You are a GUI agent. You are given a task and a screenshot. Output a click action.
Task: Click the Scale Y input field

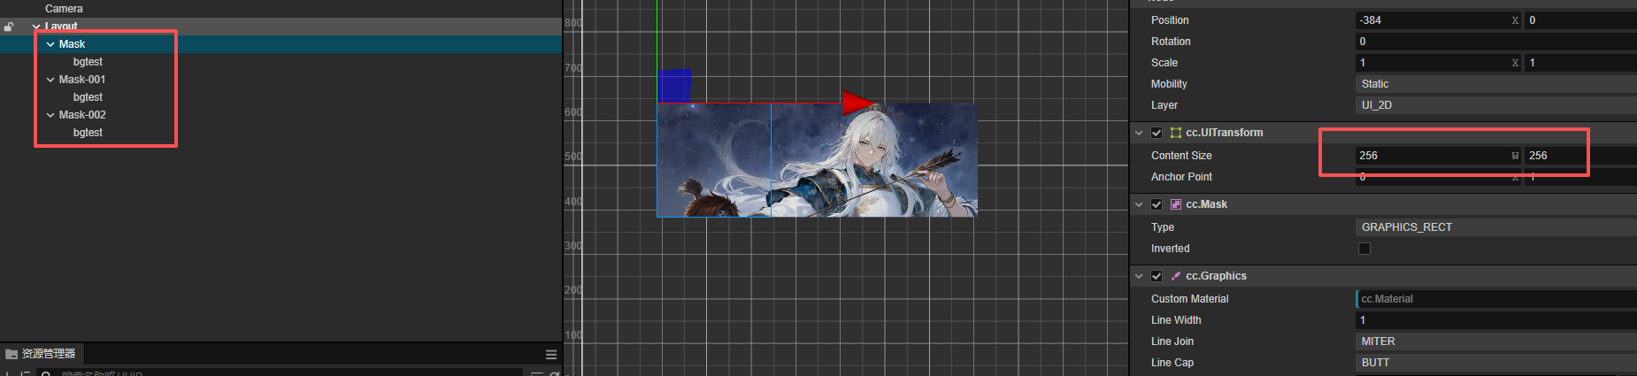(x=1580, y=63)
